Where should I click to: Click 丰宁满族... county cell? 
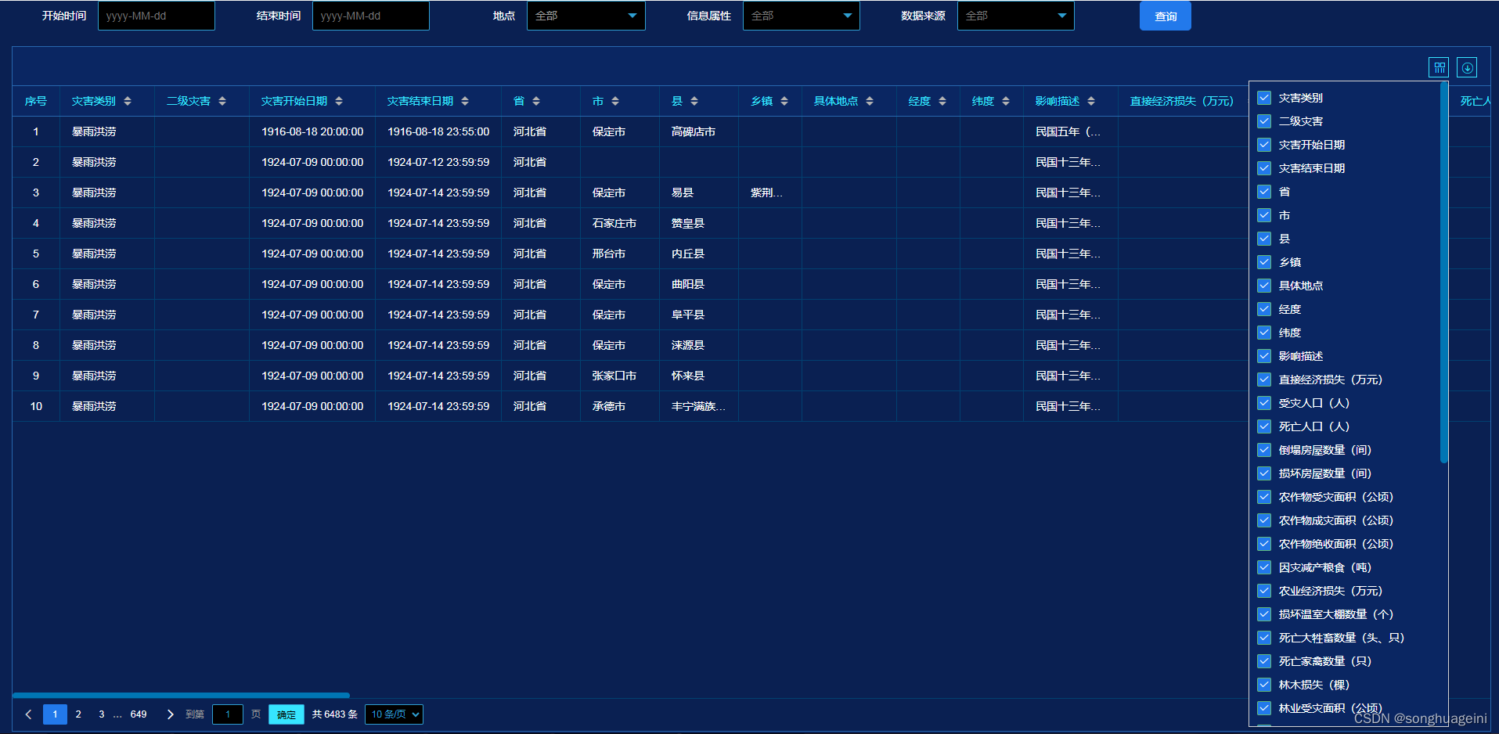point(698,406)
